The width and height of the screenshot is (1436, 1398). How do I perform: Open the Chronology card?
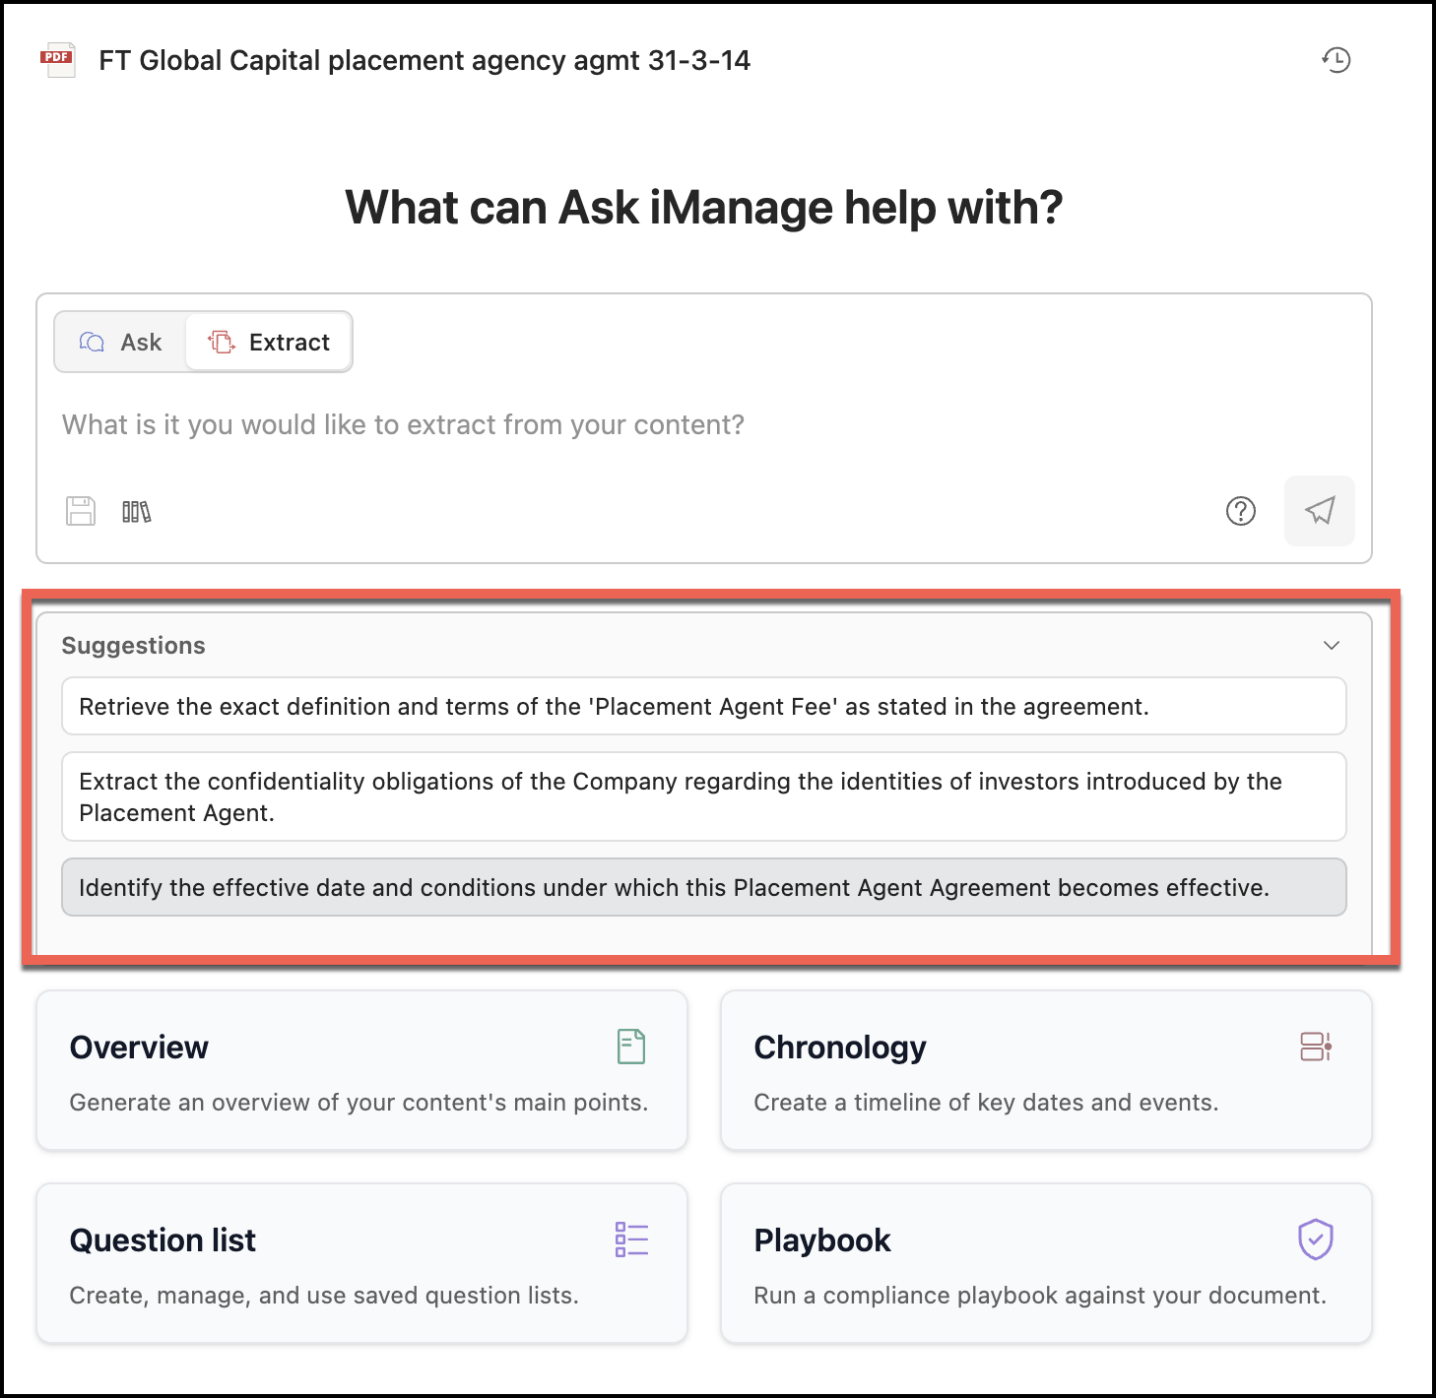point(1046,1070)
